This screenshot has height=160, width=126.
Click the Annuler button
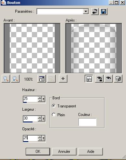click(x=64, y=152)
